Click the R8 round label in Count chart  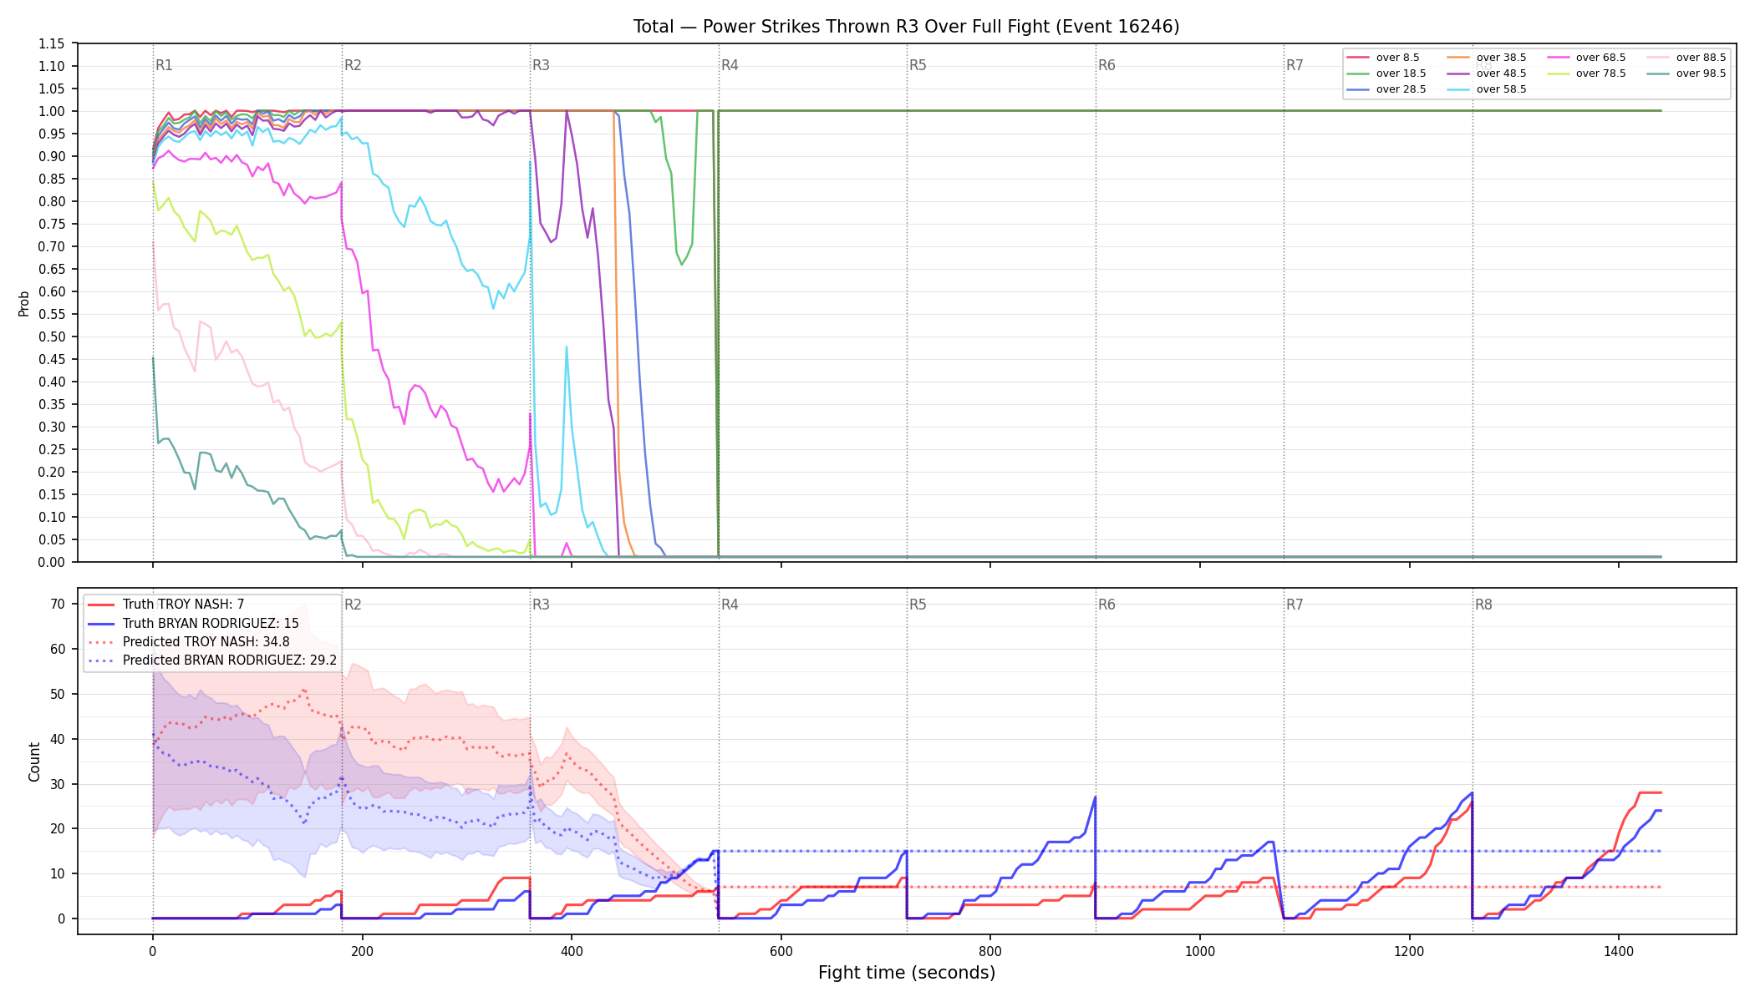pos(1483,605)
